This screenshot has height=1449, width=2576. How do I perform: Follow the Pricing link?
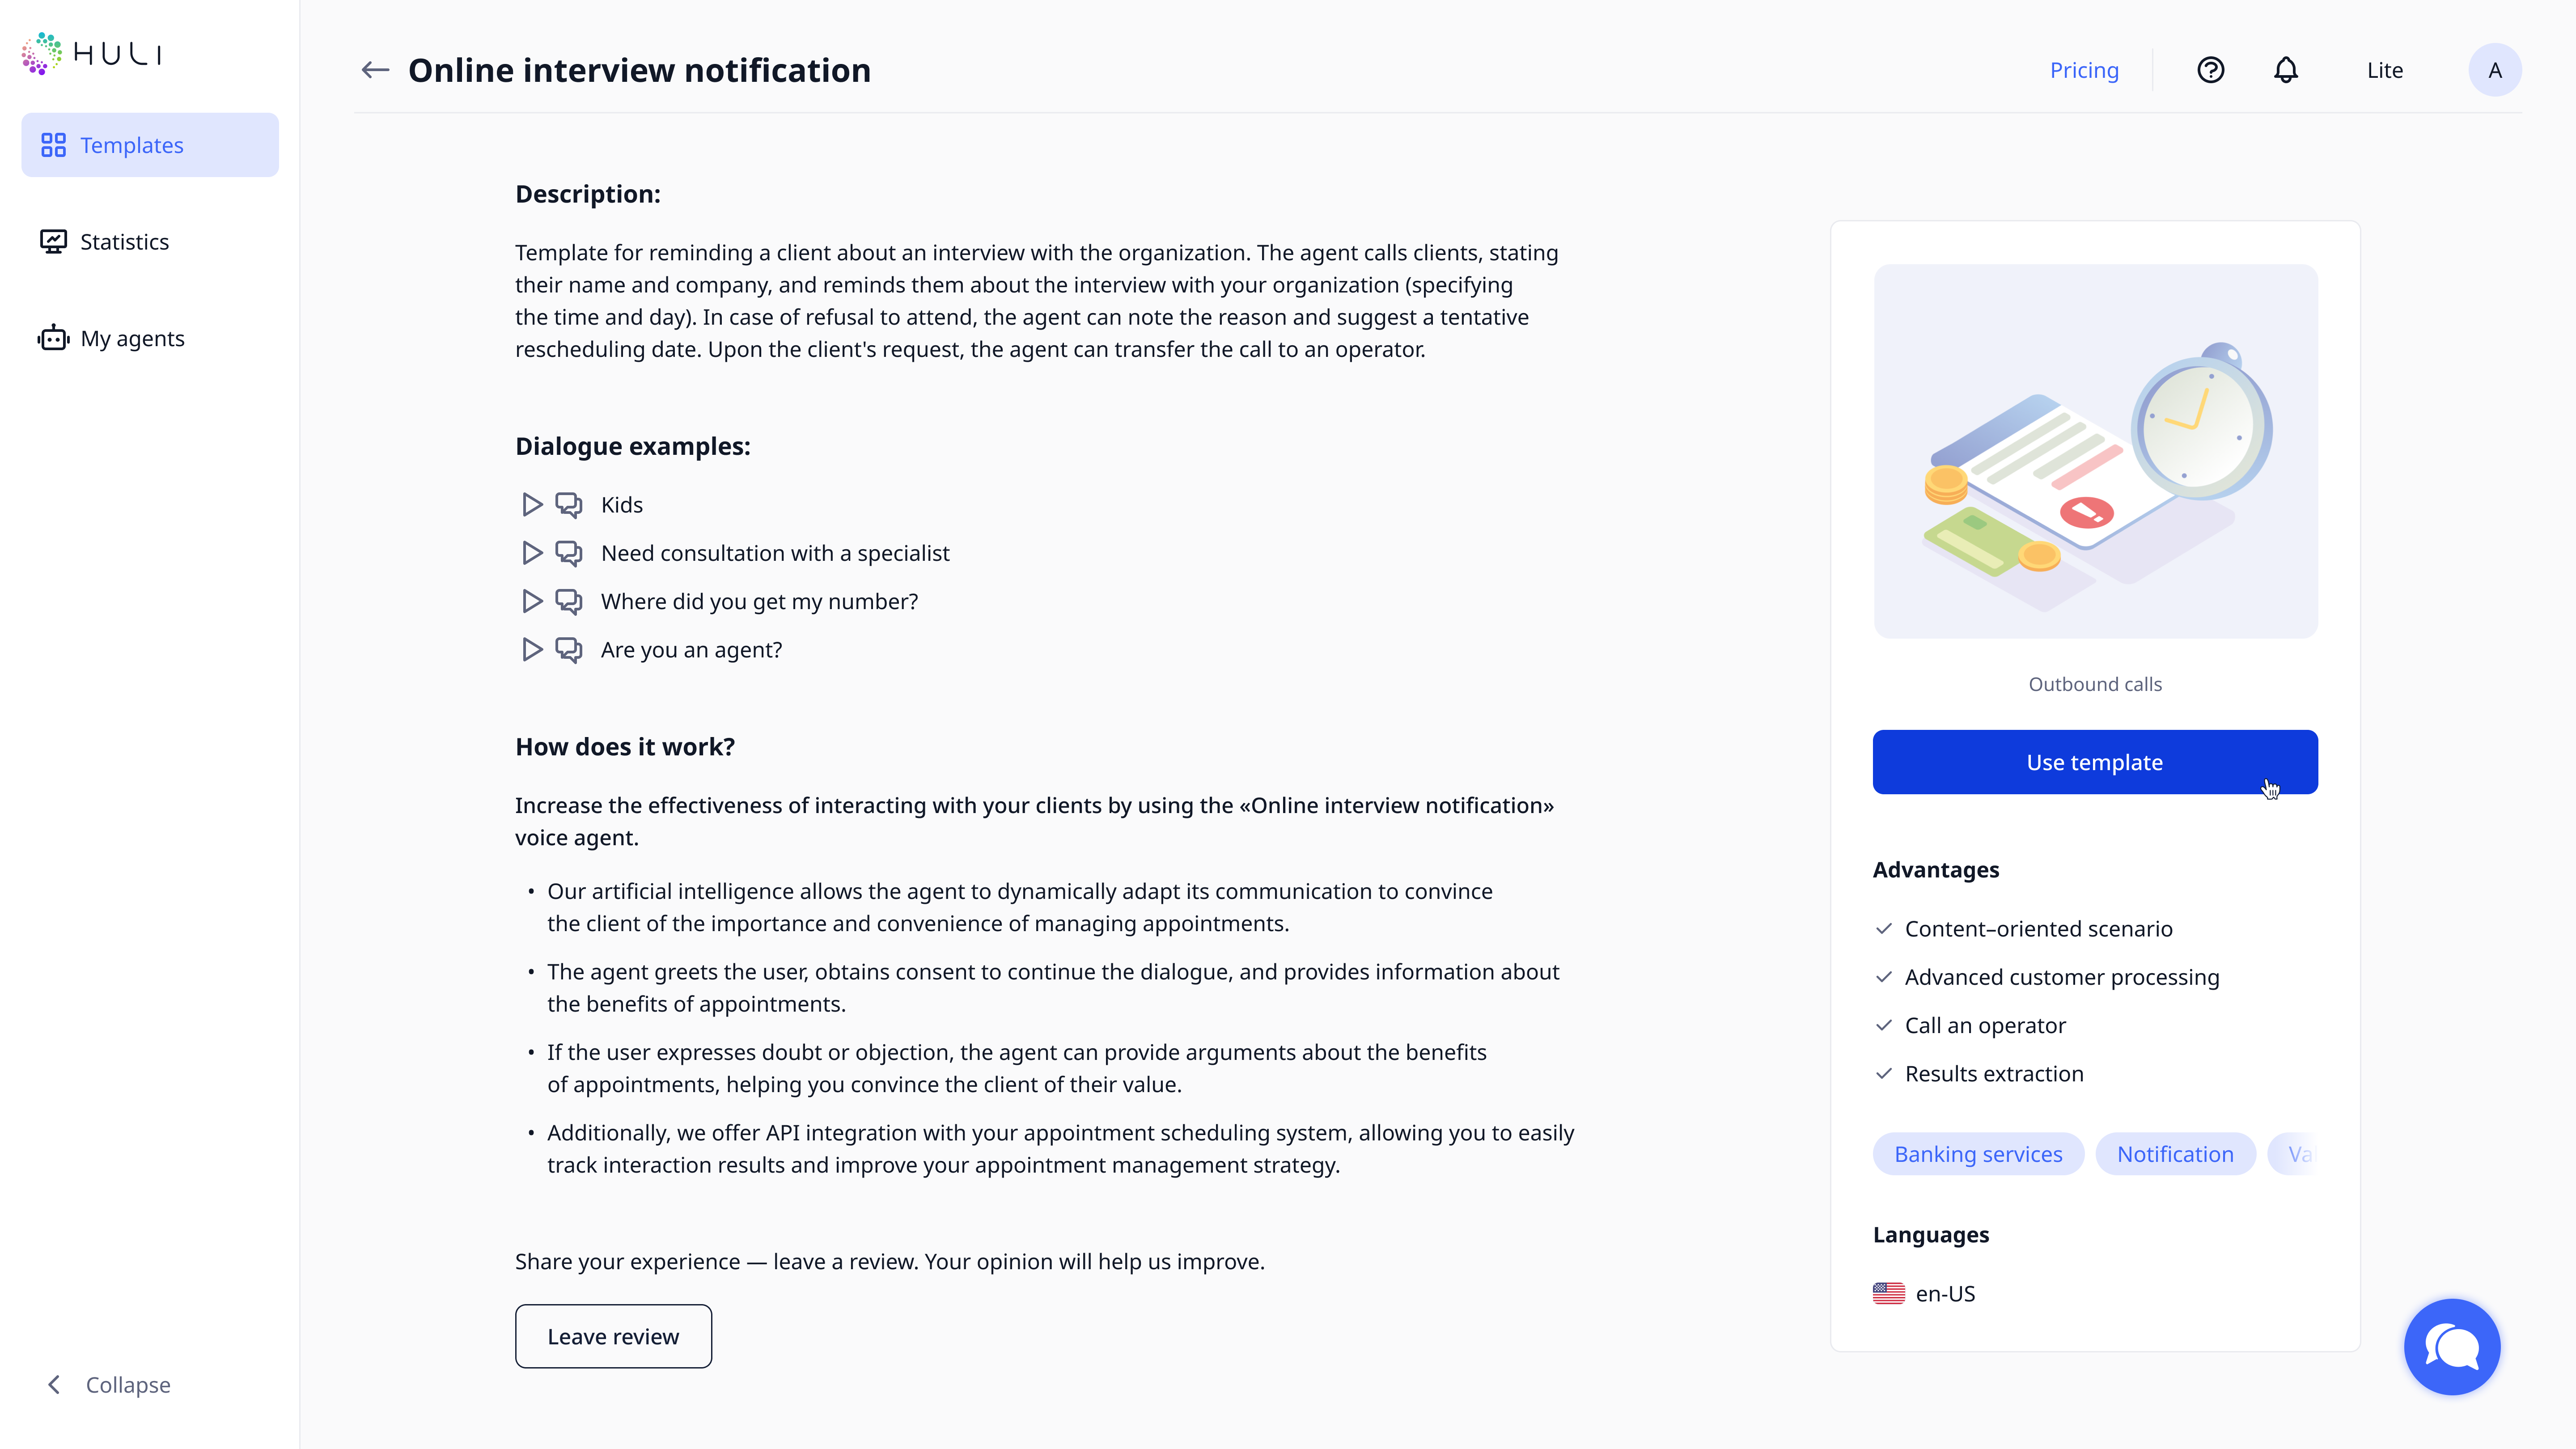coord(2084,70)
